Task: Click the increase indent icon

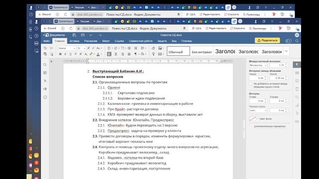Action: pyautogui.click(x=136, y=48)
